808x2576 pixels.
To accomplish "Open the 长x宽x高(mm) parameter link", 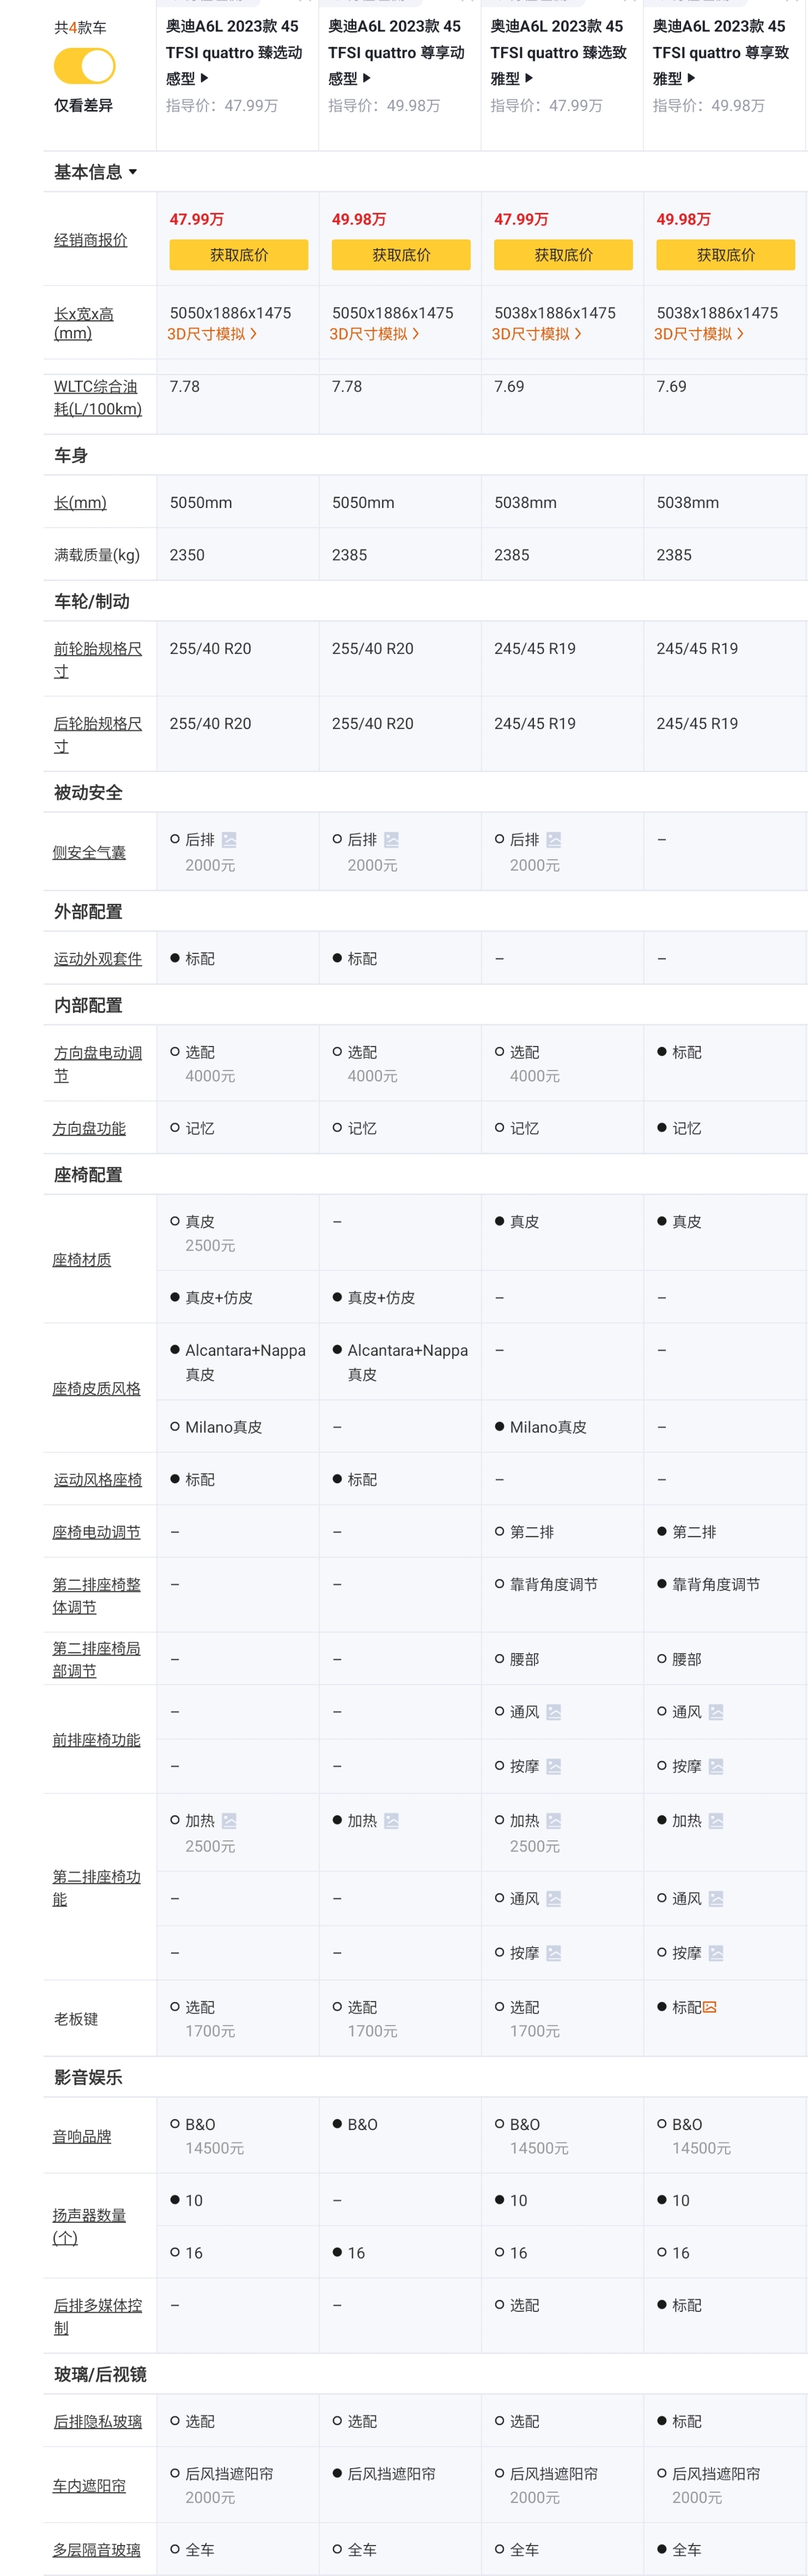I will click(83, 323).
